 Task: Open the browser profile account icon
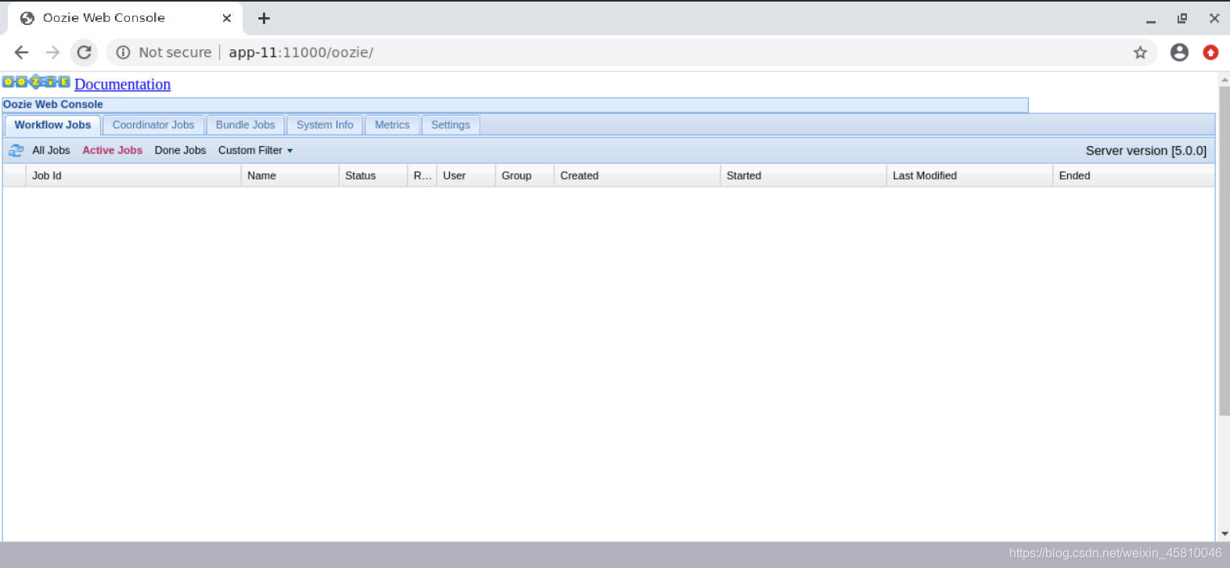coord(1179,52)
